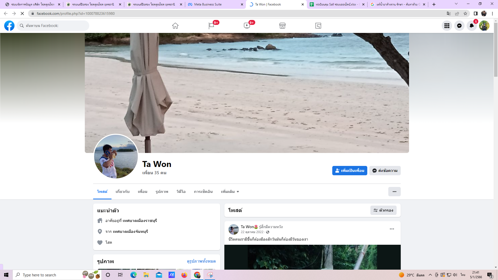Switch to the เกี่ยวกับ tab
498x280 pixels.
122,192
